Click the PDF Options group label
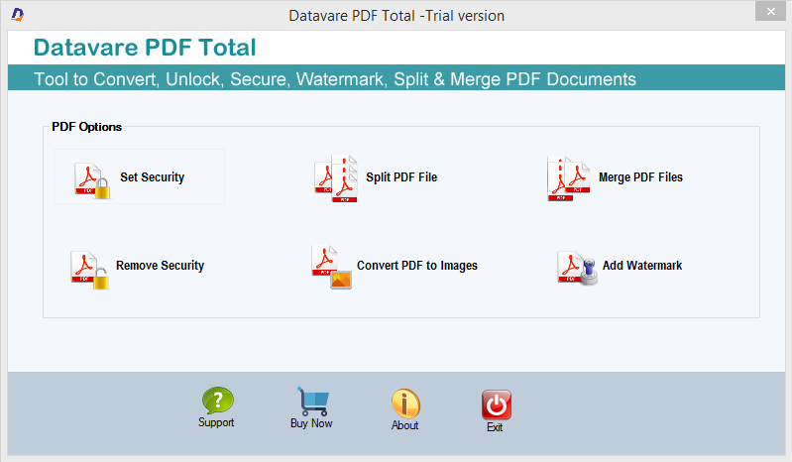Screen dimensions: 792x462 86,127
